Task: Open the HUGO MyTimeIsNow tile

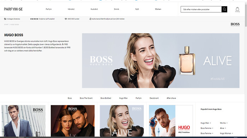Action: coord(171,121)
